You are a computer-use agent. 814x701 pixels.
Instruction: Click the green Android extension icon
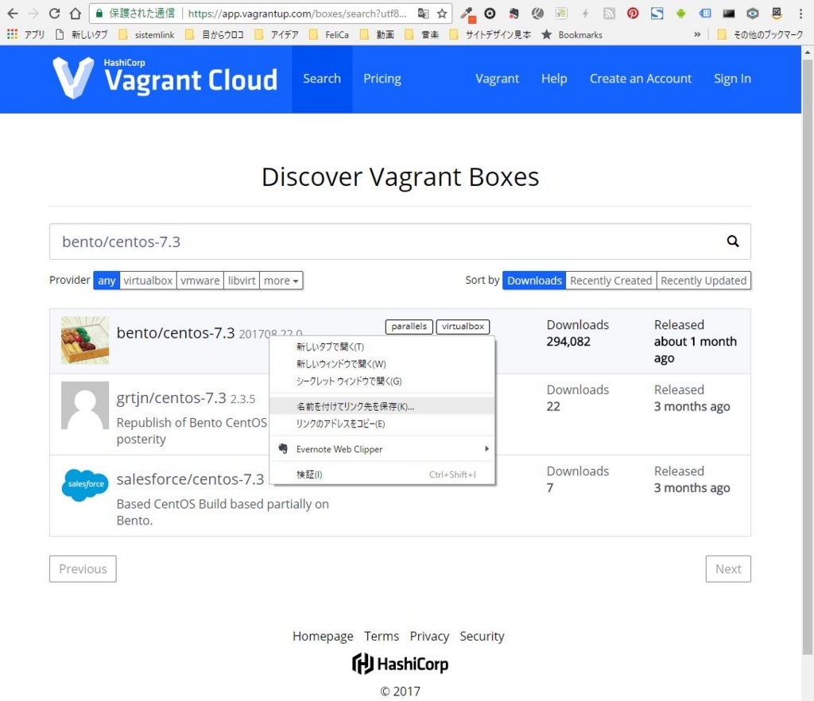point(680,14)
